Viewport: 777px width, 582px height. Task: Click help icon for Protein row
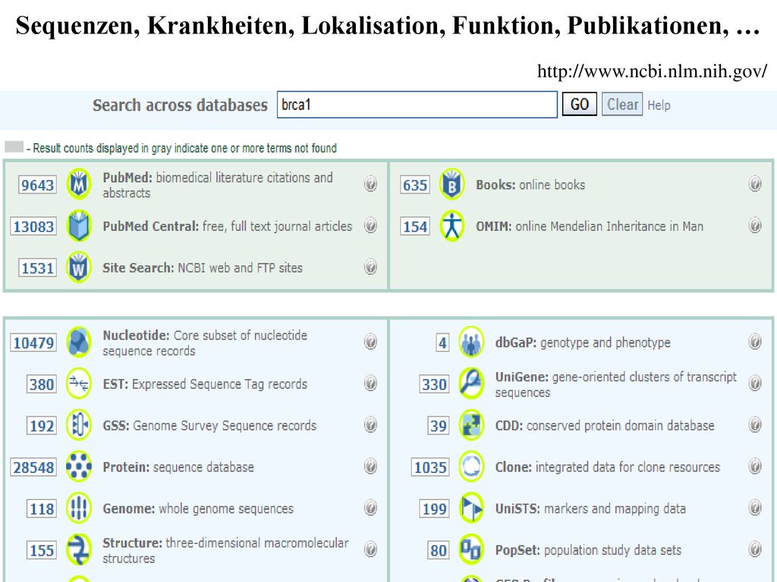tap(370, 466)
